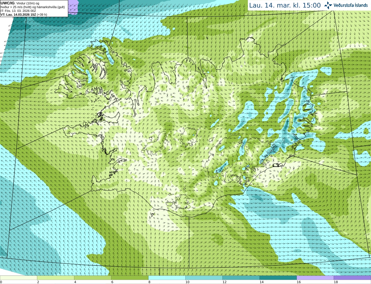Click the scale label '12'
The image size is (371, 284).
(x=224, y=282)
